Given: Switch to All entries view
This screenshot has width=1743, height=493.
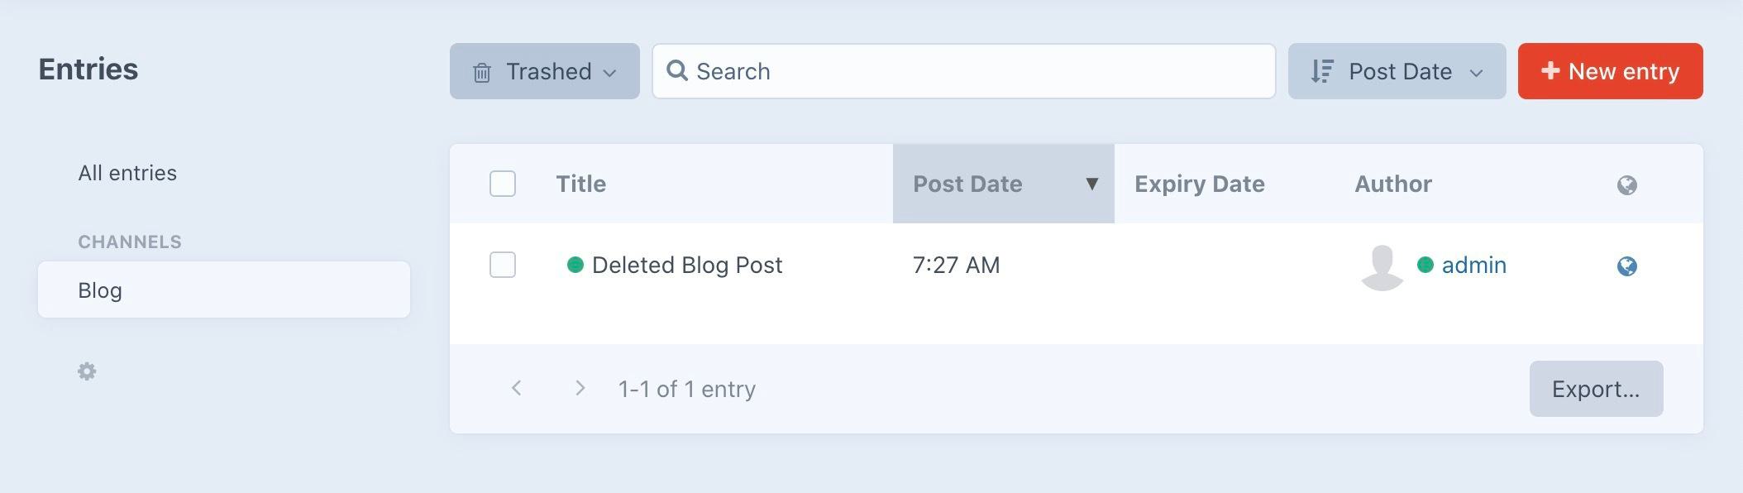Looking at the screenshot, I should (127, 173).
